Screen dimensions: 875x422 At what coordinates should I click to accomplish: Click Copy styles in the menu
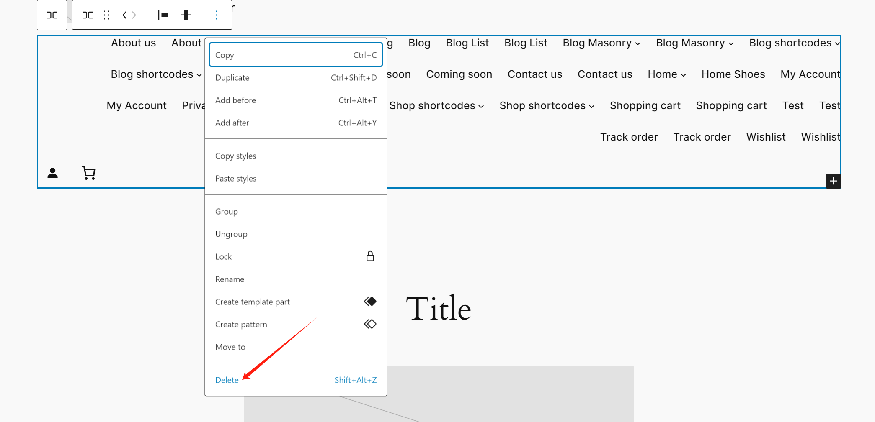[x=235, y=156]
